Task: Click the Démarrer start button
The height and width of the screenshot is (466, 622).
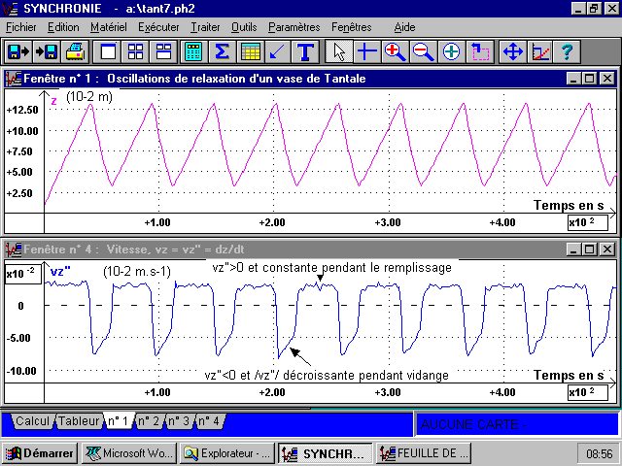Action: pos(40,452)
